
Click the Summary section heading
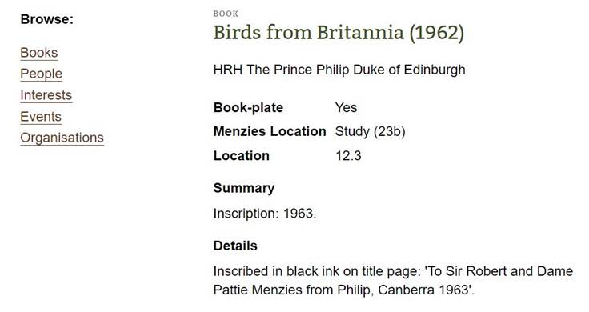pyautogui.click(x=244, y=188)
